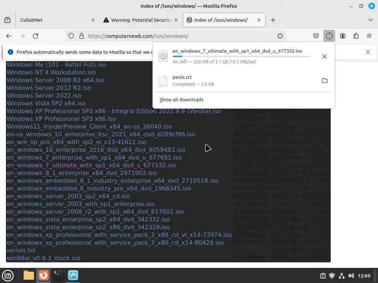Open Firefox account menu
This screenshot has width=378, height=283.
(x=343, y=36)
